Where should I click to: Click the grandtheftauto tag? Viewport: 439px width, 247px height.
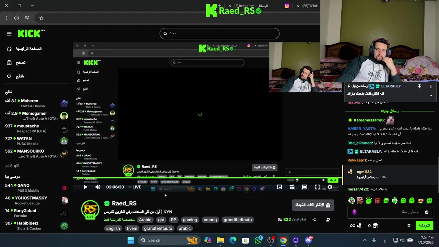point(238,220)
